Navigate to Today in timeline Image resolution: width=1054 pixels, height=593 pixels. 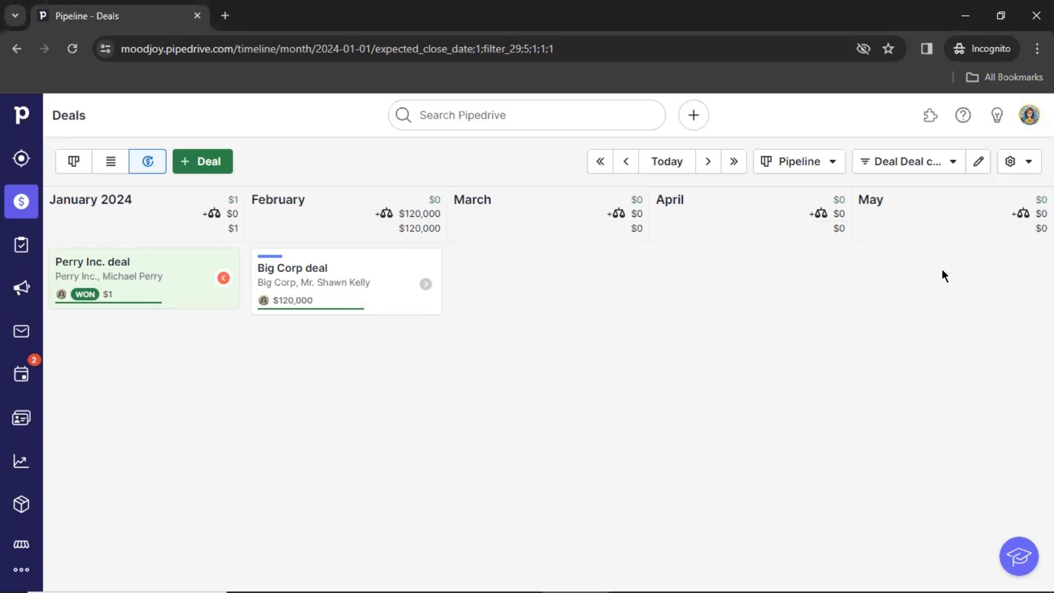[x=667, y=161]
